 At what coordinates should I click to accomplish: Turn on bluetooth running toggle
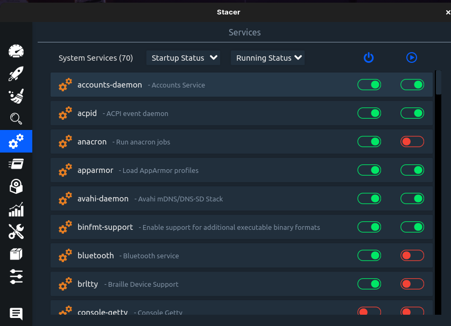[412, 256]
